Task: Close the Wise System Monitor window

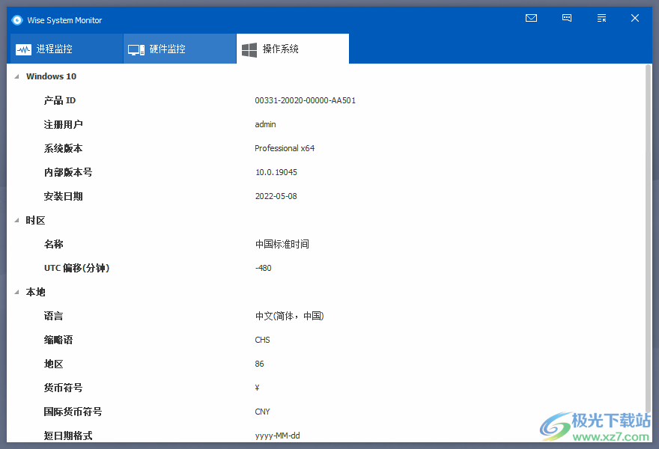Action: tap(635, 18)
